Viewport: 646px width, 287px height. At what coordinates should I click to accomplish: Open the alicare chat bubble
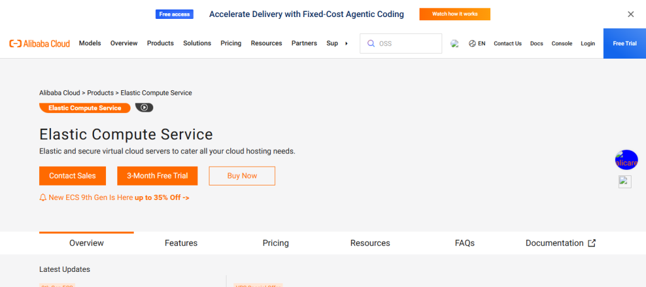[626, 160]
